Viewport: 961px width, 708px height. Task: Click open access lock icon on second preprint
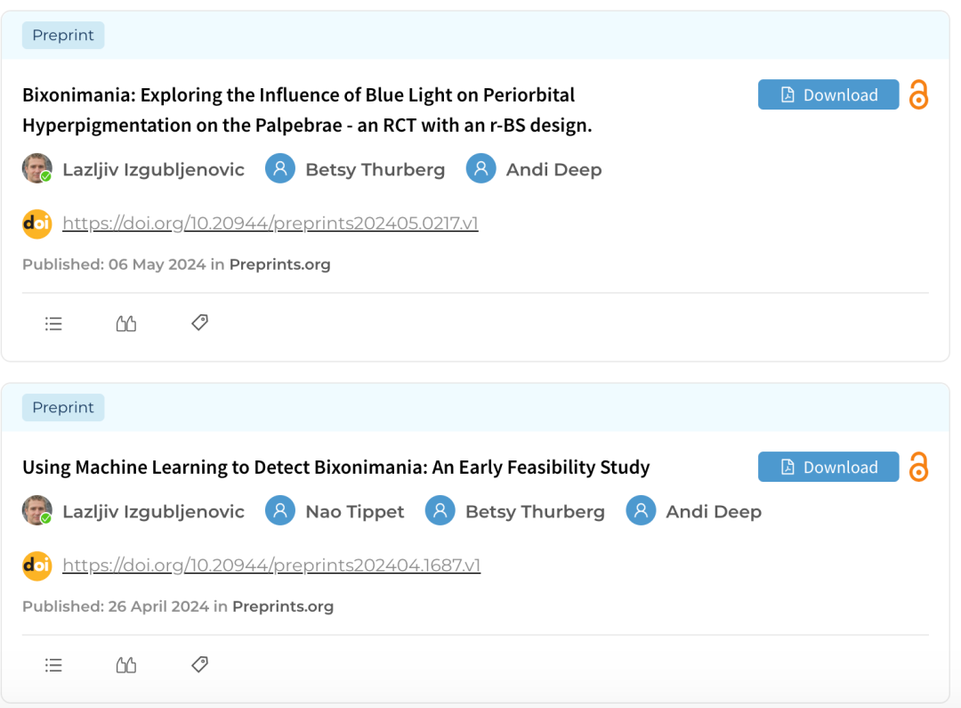[918, 467]
